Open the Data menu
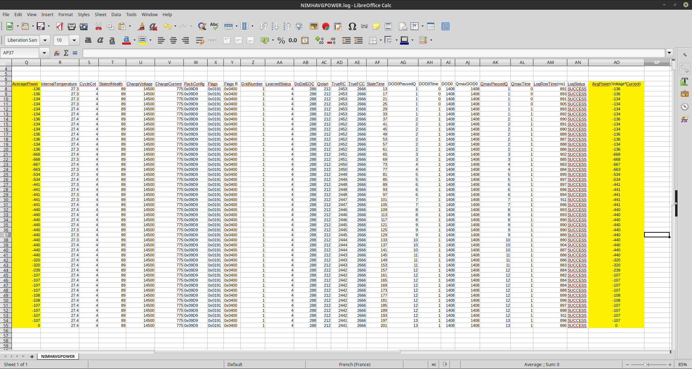Viewport: 692px width, 369px height. 116,14
